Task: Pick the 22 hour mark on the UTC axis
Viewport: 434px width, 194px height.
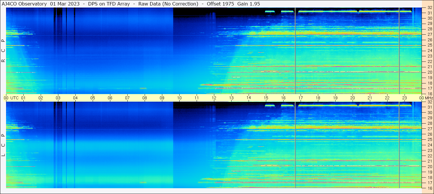Action: [x=387, y=98]
